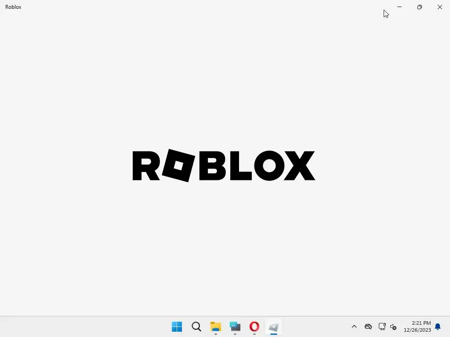
Task: Open the muted volume tray icon
Action: [393, 326]
